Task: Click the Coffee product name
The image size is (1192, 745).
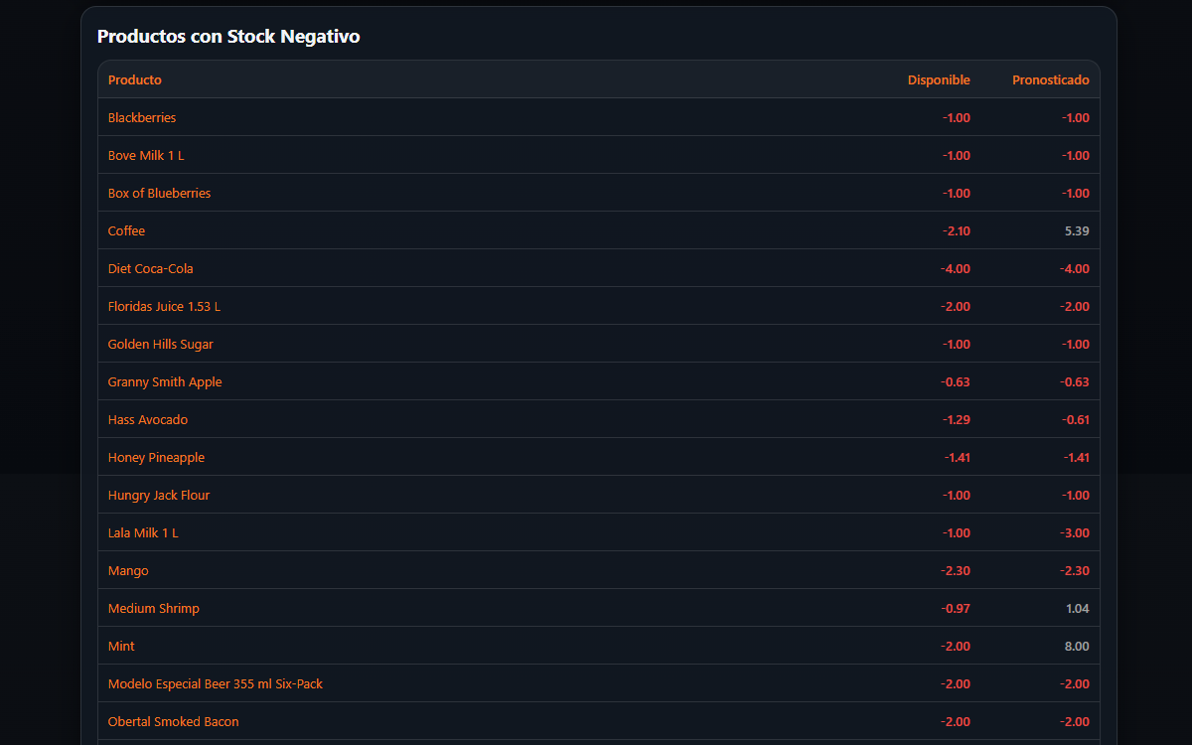Action: [126, 230]
